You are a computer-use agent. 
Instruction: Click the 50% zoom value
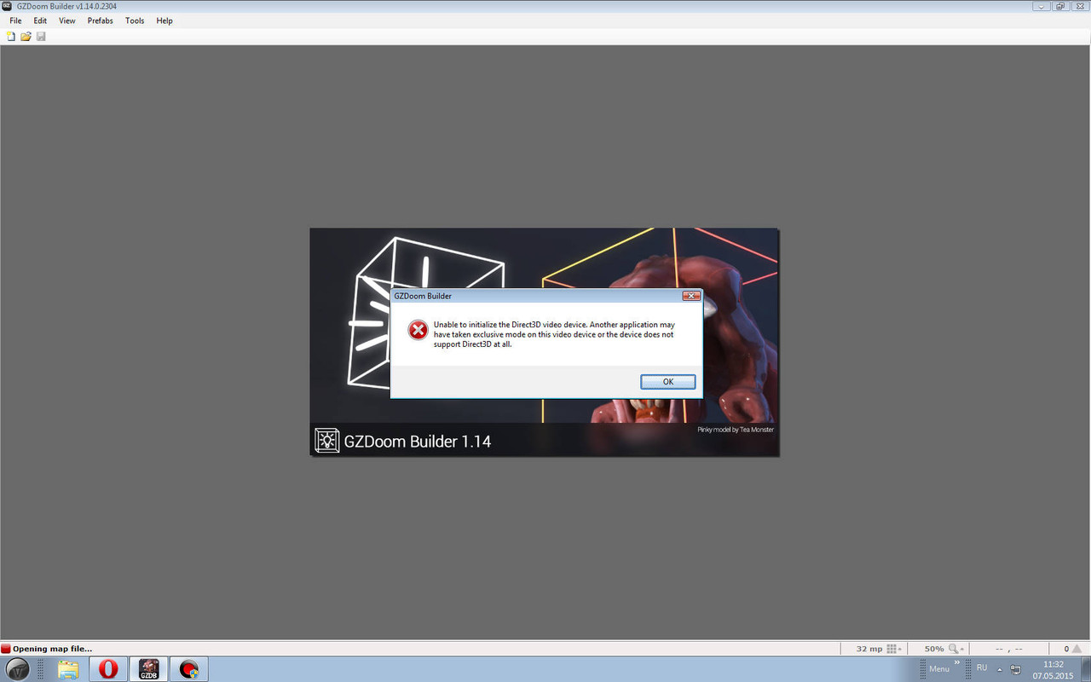pyautogui.click(x=934, y=649)
